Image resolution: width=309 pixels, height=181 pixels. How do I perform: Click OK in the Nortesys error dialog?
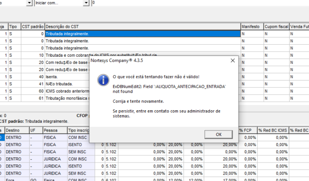219,134
